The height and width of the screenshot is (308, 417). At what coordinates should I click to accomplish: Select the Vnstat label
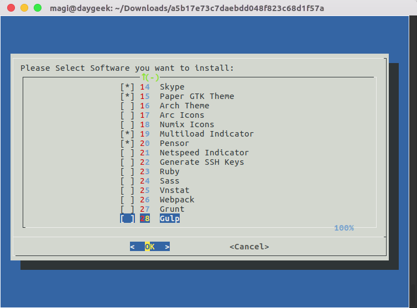click(174, 190)
